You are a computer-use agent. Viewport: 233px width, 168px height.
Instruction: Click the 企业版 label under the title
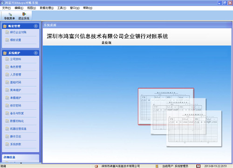coord(106,42)
